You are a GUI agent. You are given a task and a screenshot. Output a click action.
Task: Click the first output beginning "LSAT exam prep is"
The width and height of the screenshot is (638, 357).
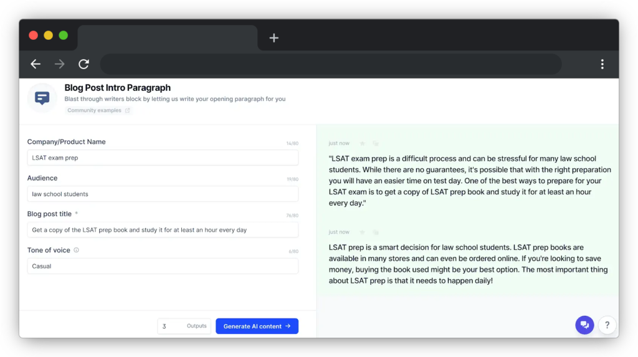pos(470,181)
